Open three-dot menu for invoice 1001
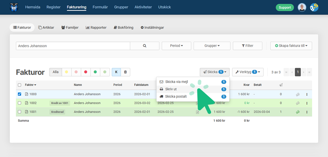 point(307,112)
